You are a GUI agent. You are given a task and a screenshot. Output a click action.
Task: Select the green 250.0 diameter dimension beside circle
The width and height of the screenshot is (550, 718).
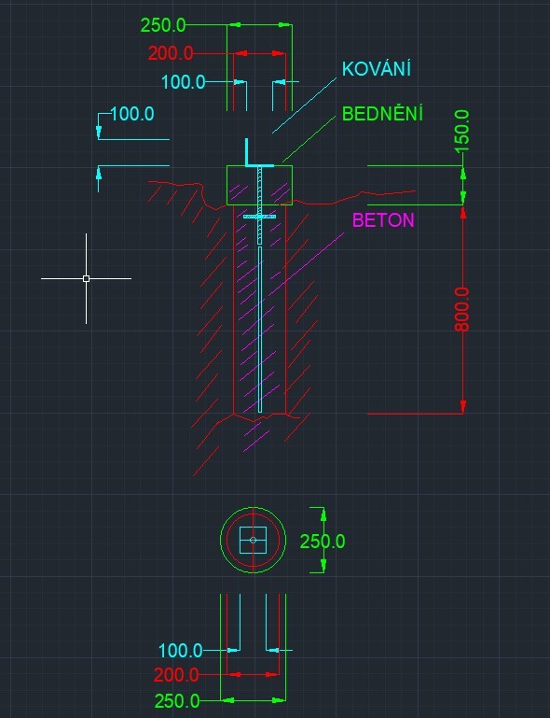point(323,542)
